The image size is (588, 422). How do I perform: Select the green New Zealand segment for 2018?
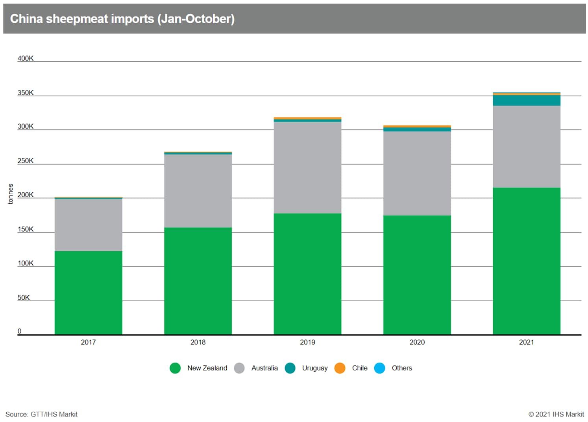[x=198, y=281]
